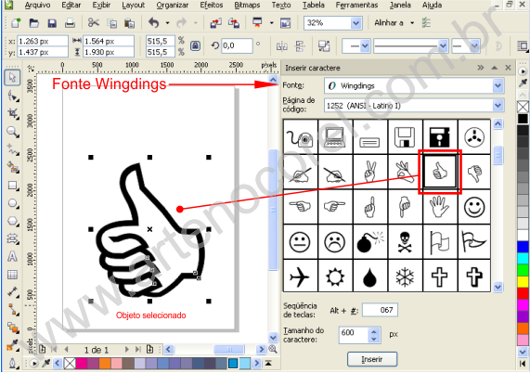
Task: Pick the skull and crossbones character
Action: point(405,241)
